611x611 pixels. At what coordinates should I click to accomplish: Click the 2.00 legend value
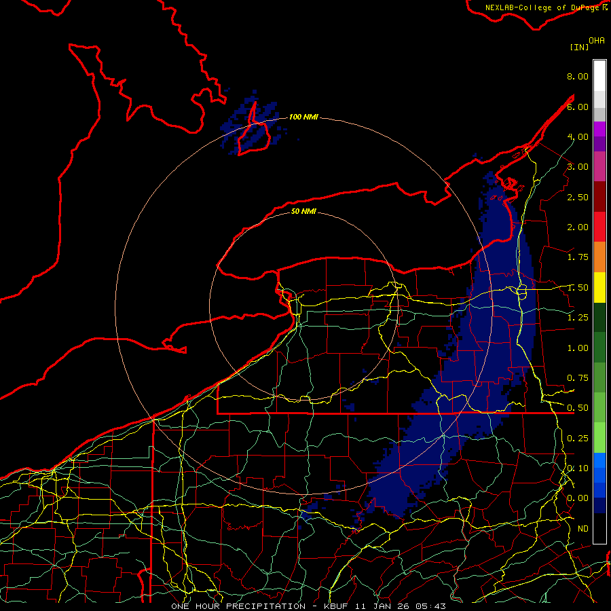(x=578, y=227)
